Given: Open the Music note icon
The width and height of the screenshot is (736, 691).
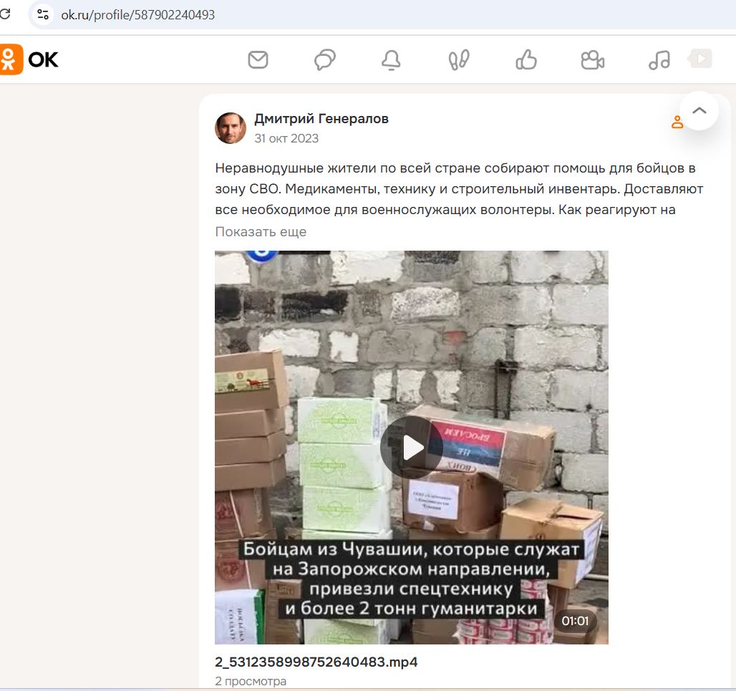Looking at the screenshot, I should click(659, 60).
